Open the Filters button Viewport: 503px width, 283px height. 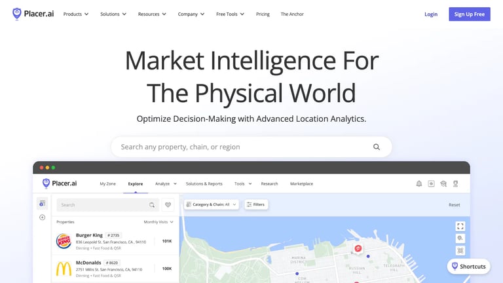pyautogui.click(x=256, y=204)
